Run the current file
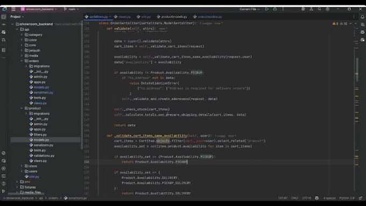Screen dimensions: 366x206 (x=266, y=9)
